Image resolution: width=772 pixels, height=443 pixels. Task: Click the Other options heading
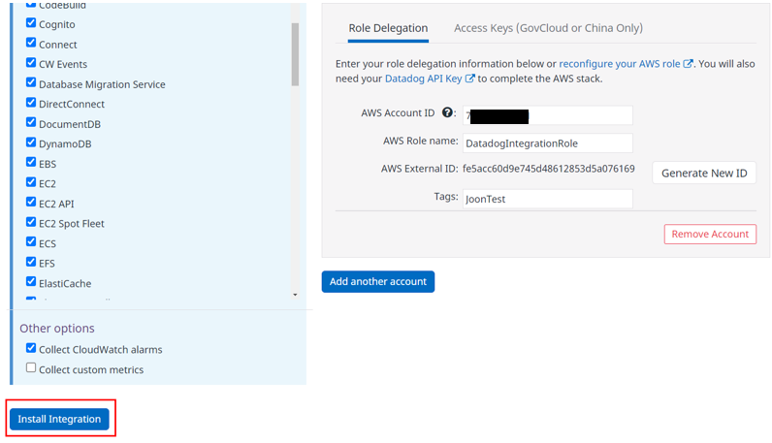coord(57,329)
